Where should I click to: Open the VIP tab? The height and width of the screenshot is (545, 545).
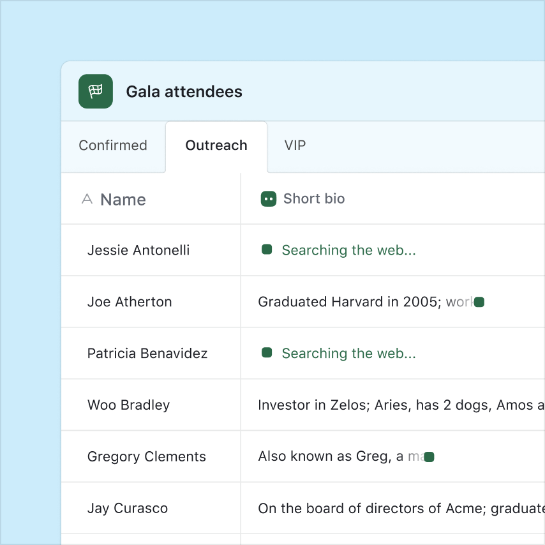[295, 146]
